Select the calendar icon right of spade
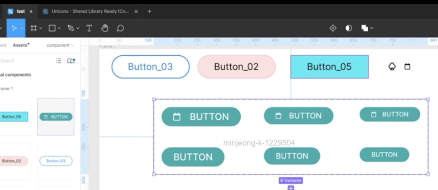Screen dimensions: 438x190 pyautogui.click(x=407, y=67)
